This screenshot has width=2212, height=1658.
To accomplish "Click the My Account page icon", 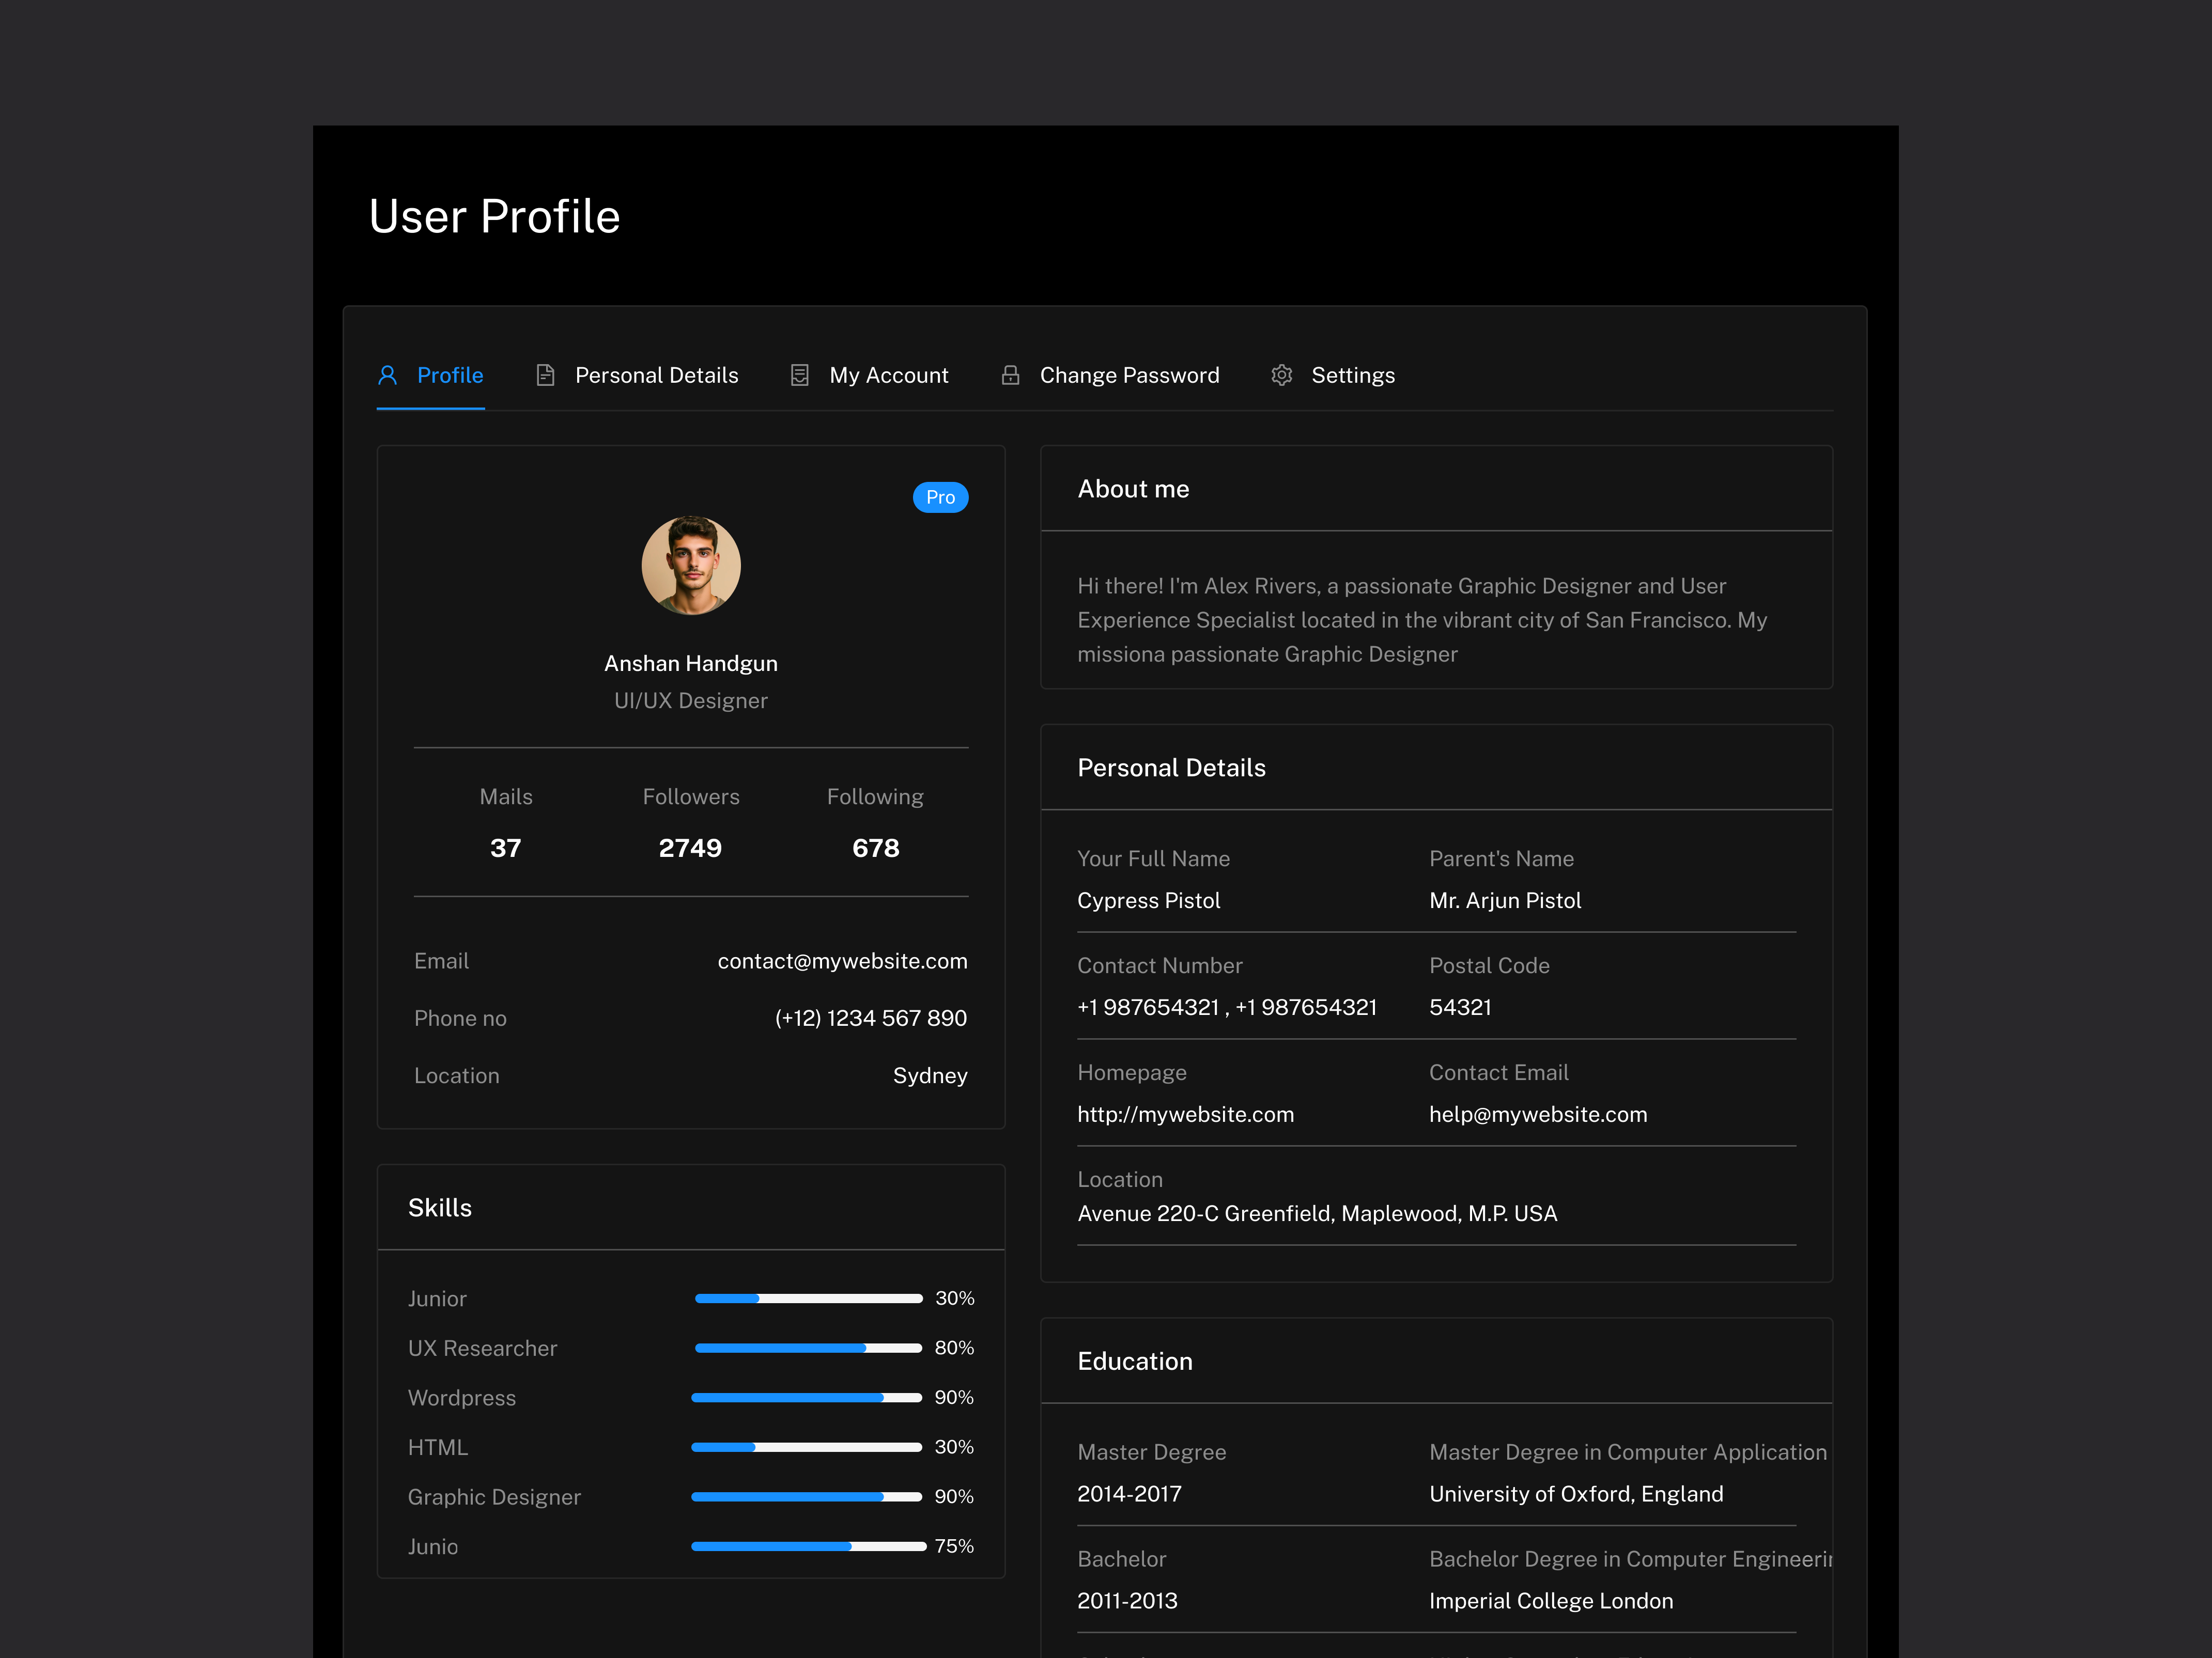I will tap(800, 375).
